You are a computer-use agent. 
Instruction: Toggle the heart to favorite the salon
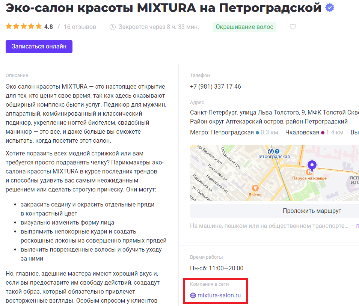pos(293,27)
